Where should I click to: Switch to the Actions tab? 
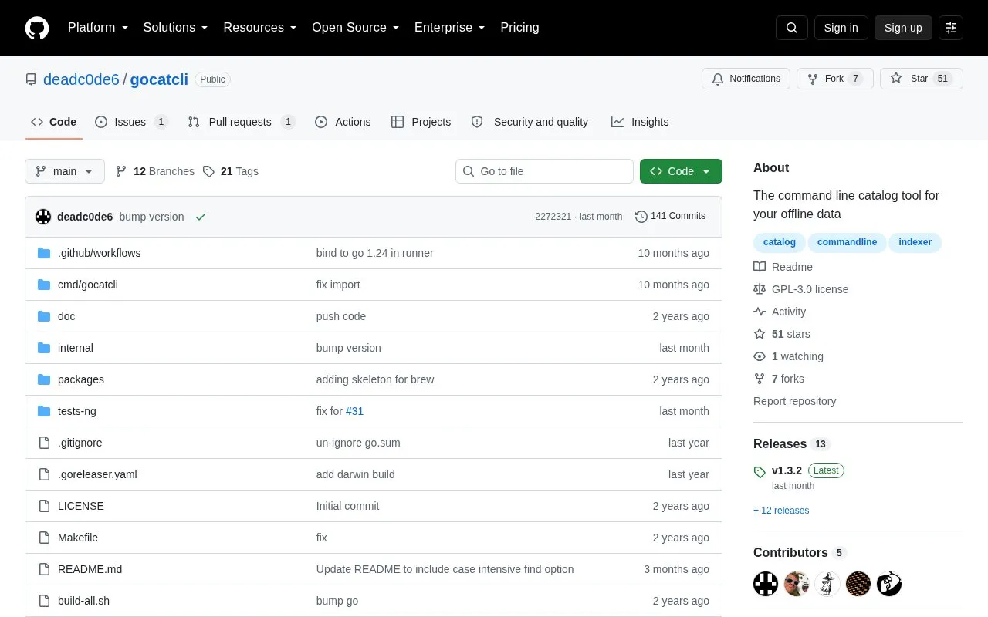click(343, 122)
